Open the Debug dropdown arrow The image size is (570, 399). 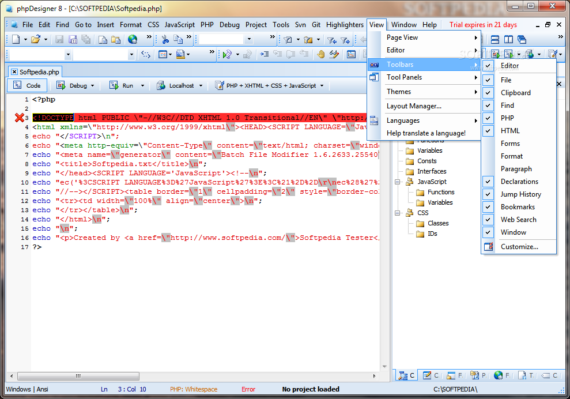[x=93, y=86]
